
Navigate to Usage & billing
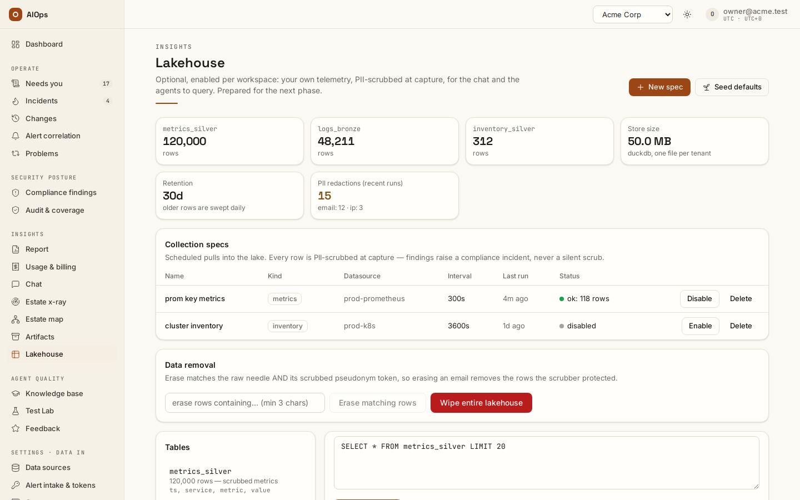(62, 267)
